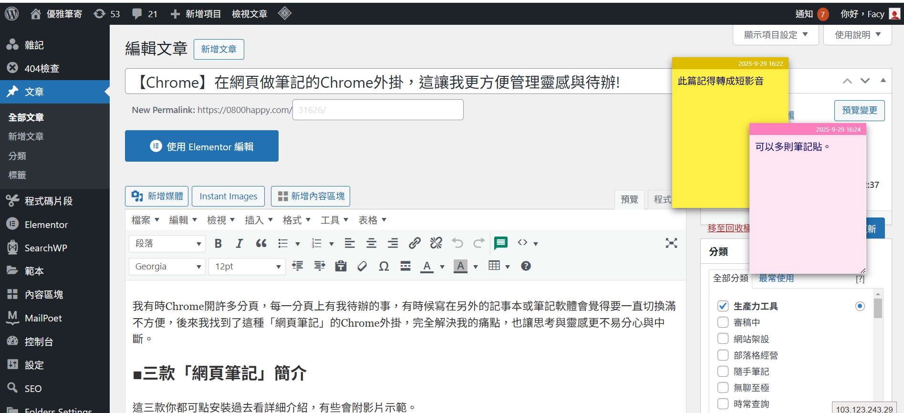Clear formatting with the eraser icon
This screenshot has height=413, width=904.
pyautogui.click(x=362, y=266)
